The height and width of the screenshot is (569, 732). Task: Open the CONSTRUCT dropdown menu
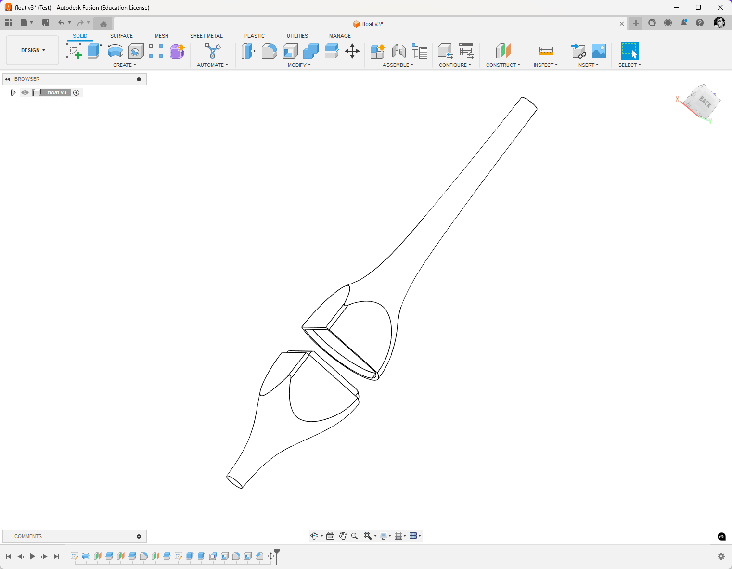pos(503,65)
